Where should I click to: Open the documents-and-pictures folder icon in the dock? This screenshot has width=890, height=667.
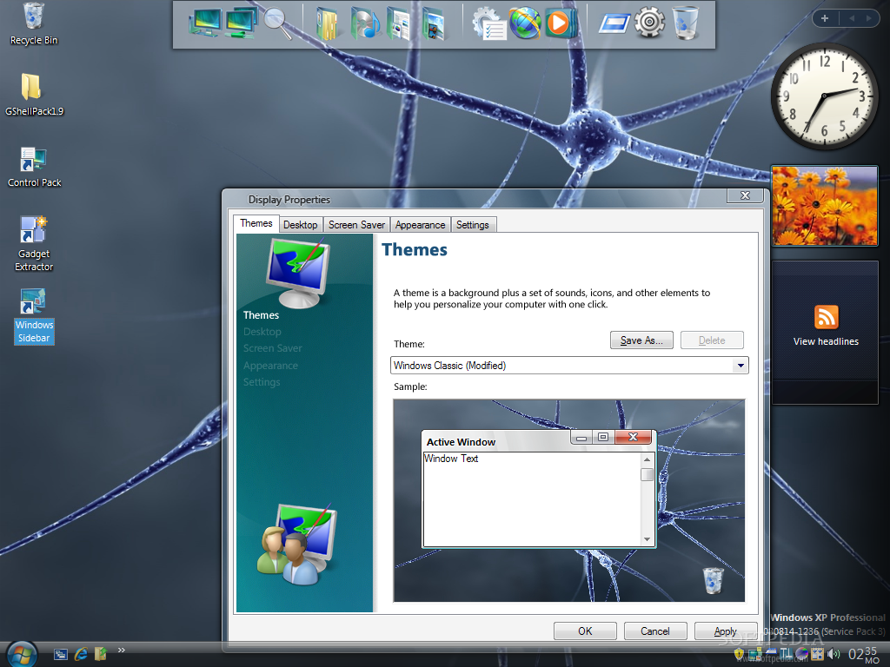click(399, 23)
